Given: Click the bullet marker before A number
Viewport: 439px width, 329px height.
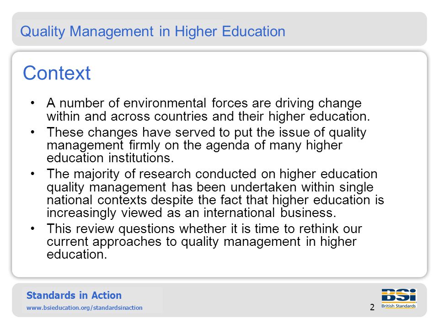Looking at the screenshot, I should (x=33, y=103).
